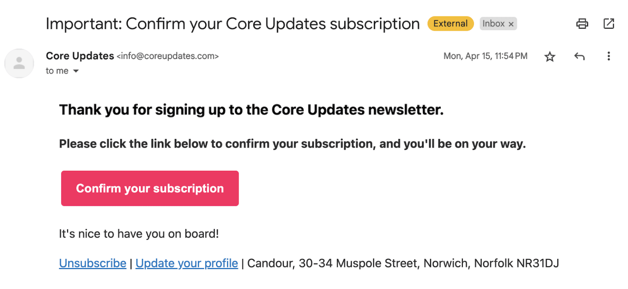The image size is (628, 289).
Task: Star the Core Updates message
Action: 550,57
